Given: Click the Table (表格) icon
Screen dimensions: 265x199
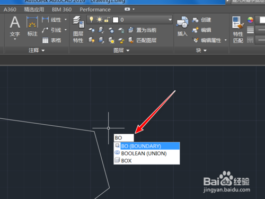Looking at the screenshot, I should coord(45,40).
